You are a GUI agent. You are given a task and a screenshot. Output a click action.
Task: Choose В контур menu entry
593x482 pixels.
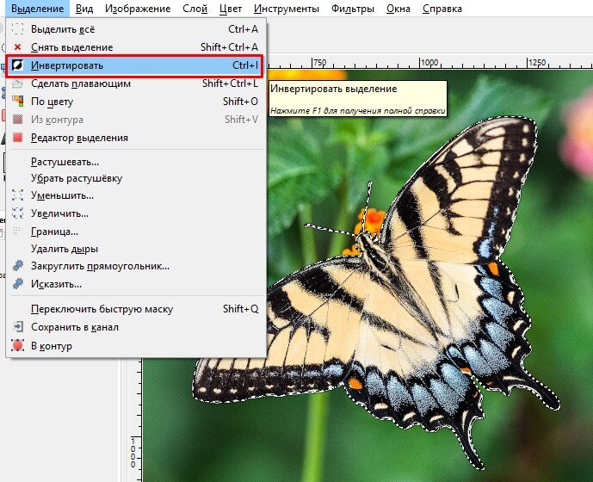coord(135,346)
